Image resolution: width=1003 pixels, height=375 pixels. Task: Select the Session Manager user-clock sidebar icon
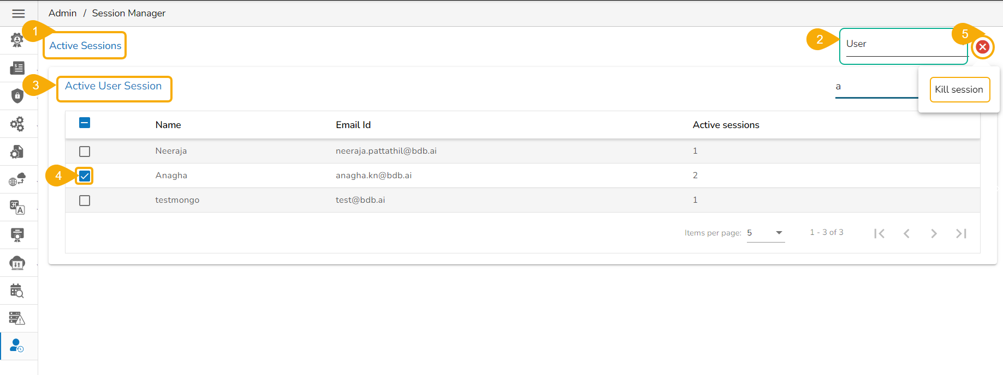point(17,346)
